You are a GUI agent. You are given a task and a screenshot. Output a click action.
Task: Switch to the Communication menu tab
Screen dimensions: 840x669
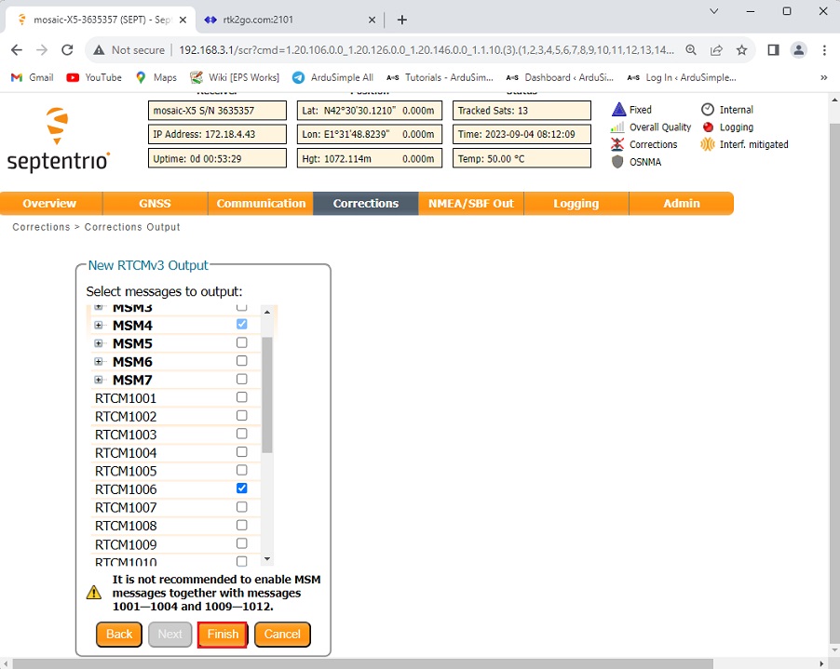(x=261, y=204)
